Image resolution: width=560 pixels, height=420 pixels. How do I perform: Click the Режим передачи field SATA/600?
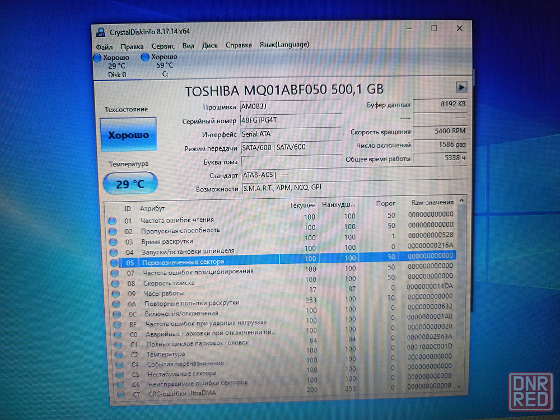291,147
